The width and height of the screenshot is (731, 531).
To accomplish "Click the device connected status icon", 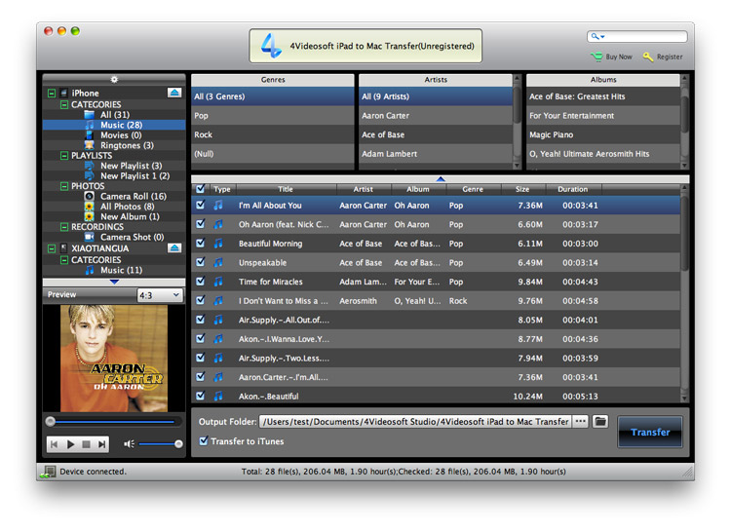I will tap(48, 472).
